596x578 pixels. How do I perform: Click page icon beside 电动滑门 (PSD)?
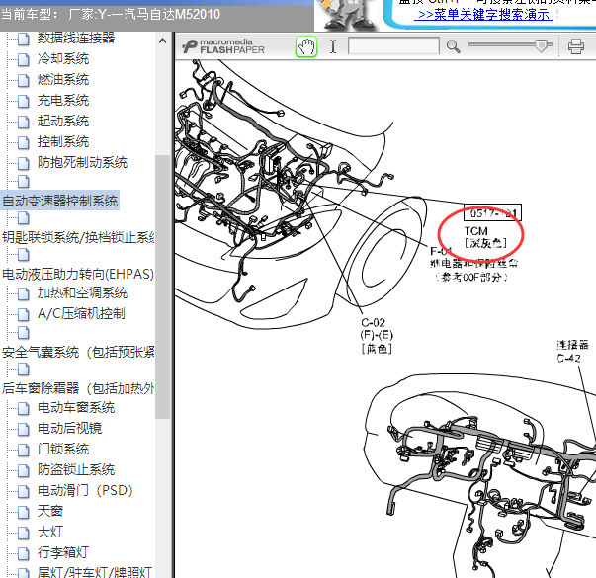(x=23, y=491)
